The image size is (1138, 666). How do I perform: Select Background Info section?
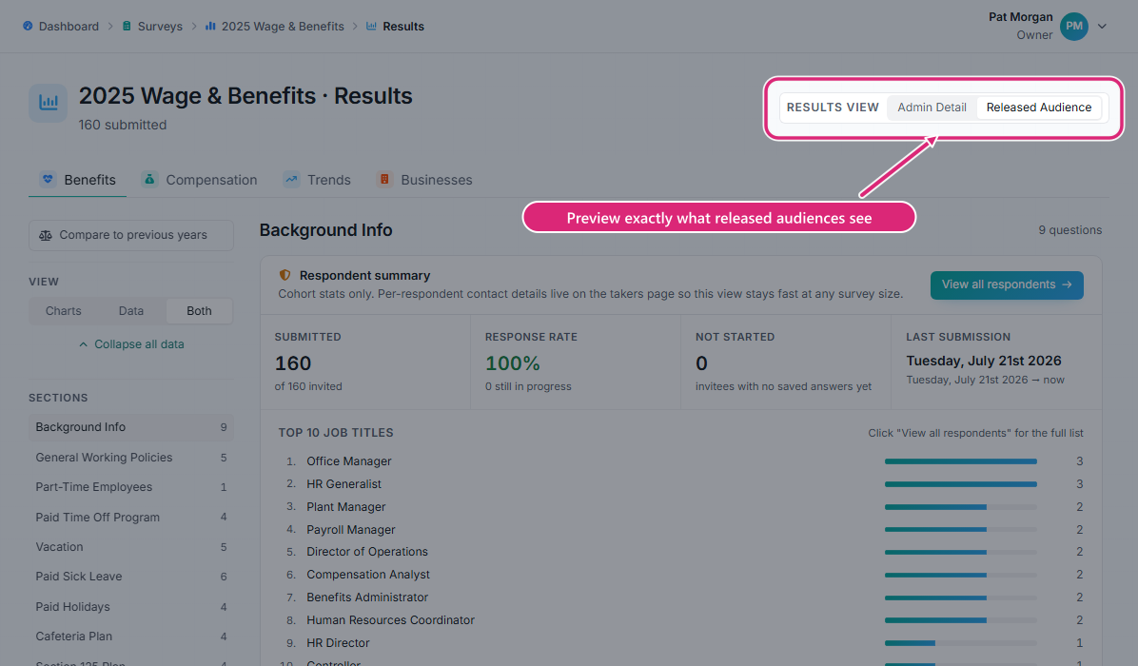coord(131,426)
